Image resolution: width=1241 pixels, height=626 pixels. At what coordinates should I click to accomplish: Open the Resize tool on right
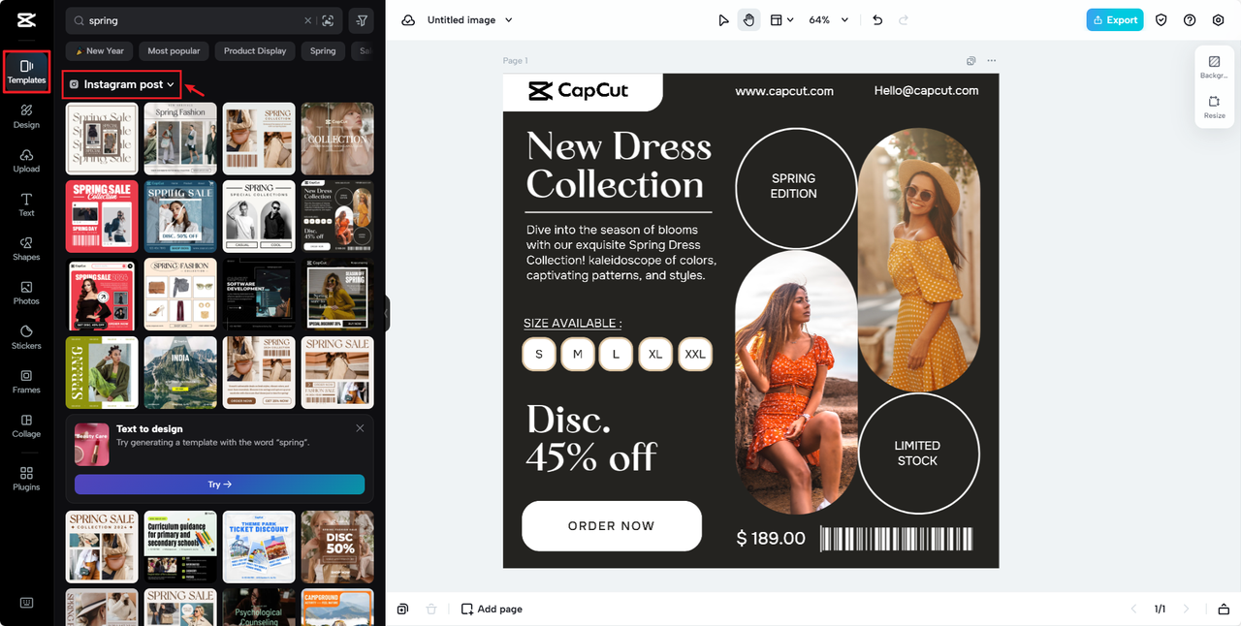point(1214,108)
